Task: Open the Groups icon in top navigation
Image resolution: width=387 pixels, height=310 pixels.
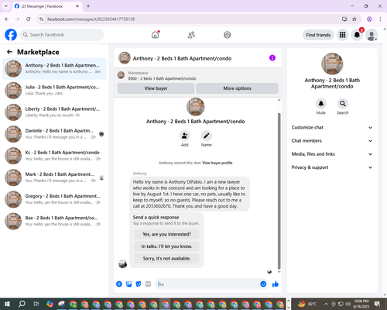Action: (x=228, y=35)
